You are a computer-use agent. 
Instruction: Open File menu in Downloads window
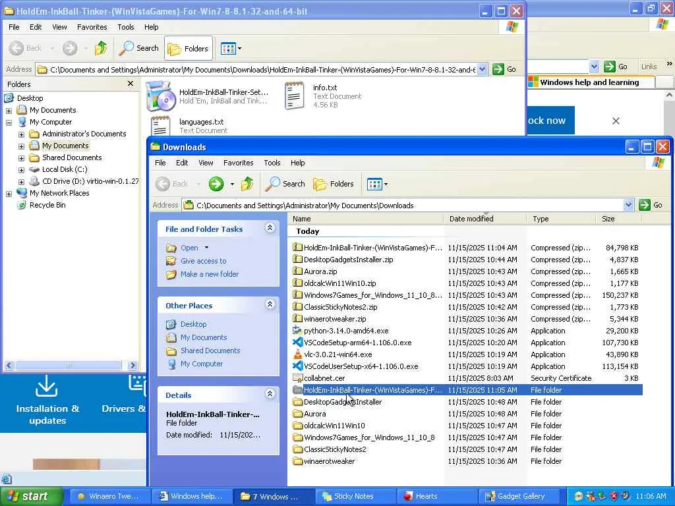pos(160,163)
